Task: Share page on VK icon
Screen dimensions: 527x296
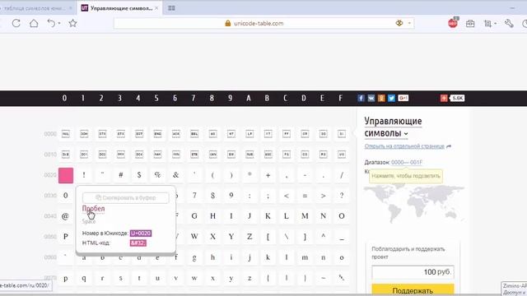Action: pos(371,98)
